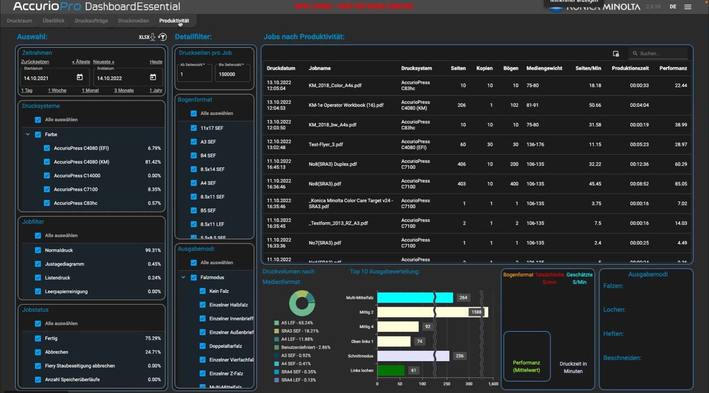Click the Performanz (Mittelwert) box

pos(527,356)
